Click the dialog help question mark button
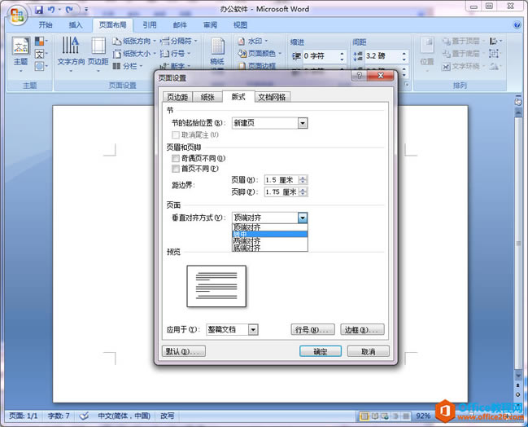 click(360, 75)
